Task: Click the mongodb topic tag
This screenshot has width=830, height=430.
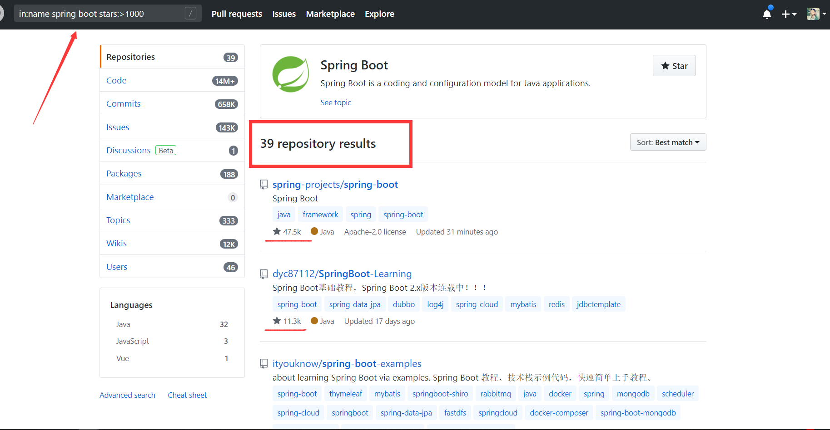Action: (633, 394)
